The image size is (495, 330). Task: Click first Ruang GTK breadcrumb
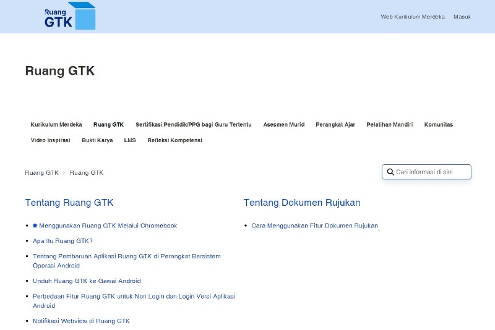[41, 172]
